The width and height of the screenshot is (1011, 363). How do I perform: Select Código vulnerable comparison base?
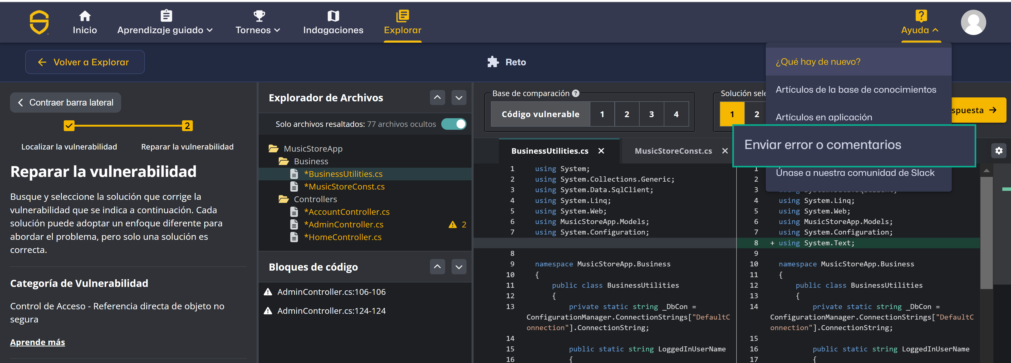coord(541,114)
